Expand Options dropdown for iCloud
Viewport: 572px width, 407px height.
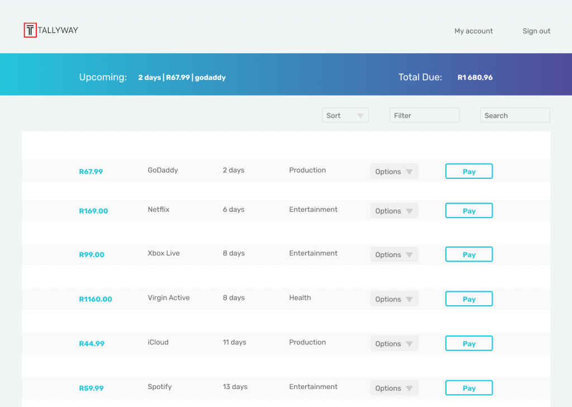click(x=394, y=344)
